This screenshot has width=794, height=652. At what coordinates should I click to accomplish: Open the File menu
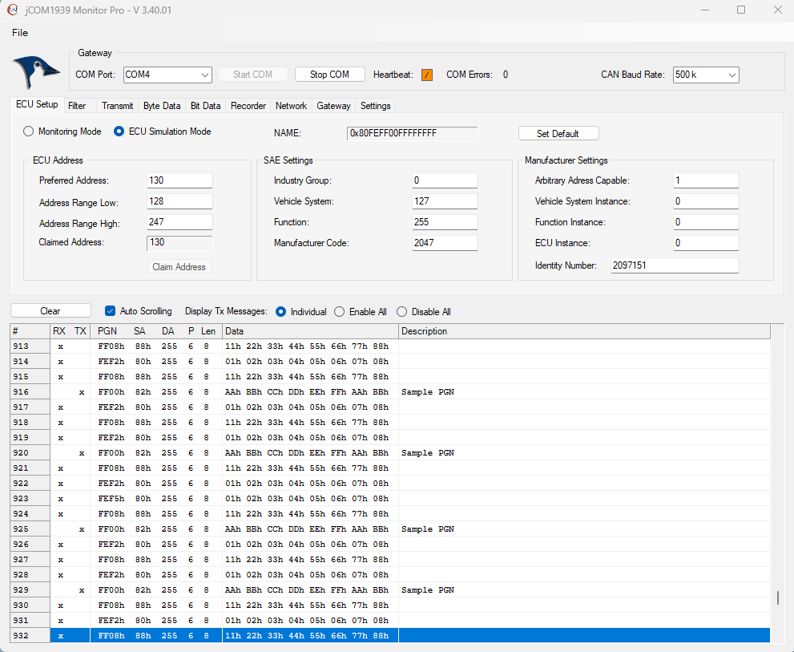(x=20, y=33)
